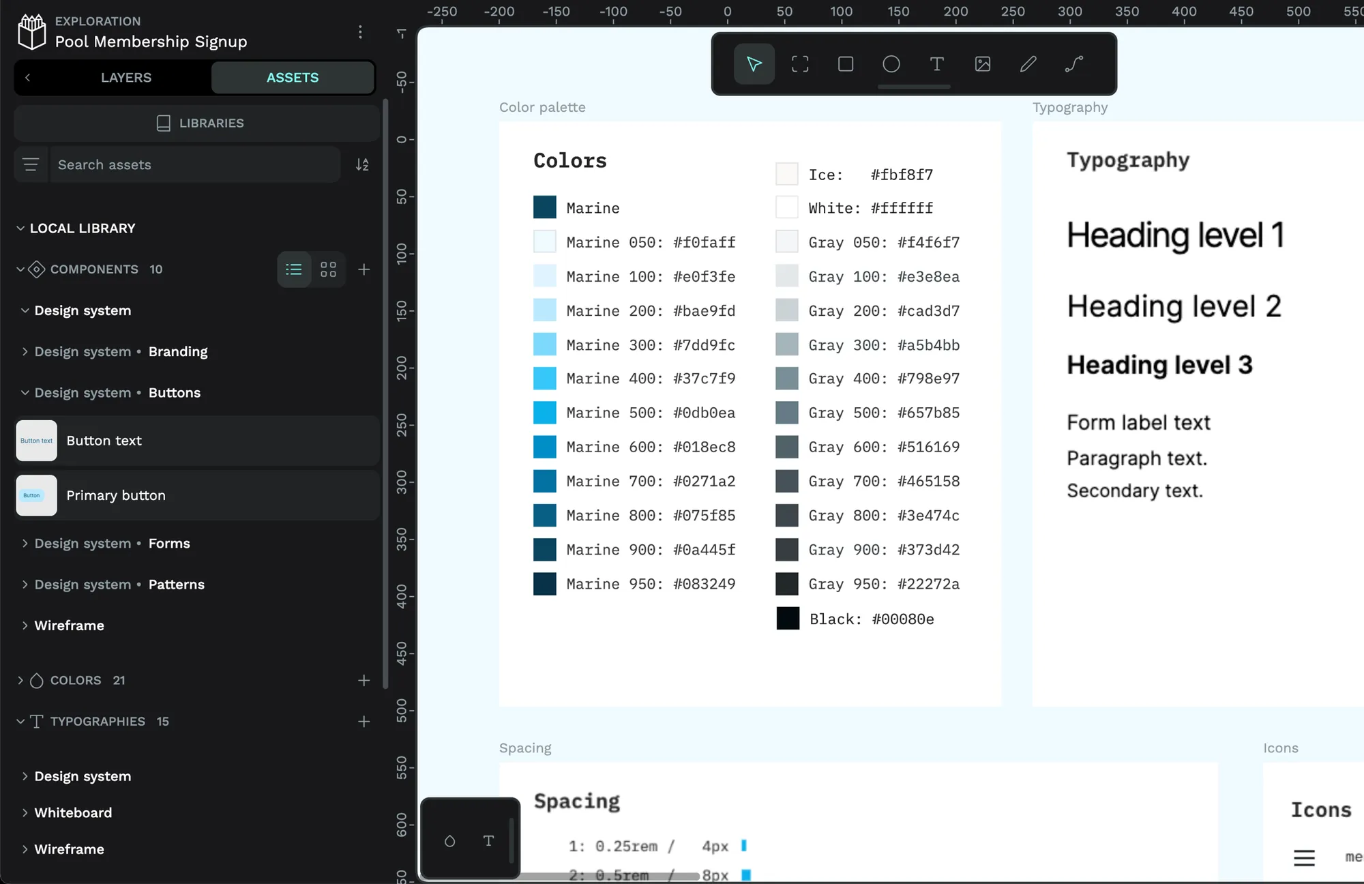Open the project options menu
Viewport: 1364px width, 884px height.
tap(360, 31)
